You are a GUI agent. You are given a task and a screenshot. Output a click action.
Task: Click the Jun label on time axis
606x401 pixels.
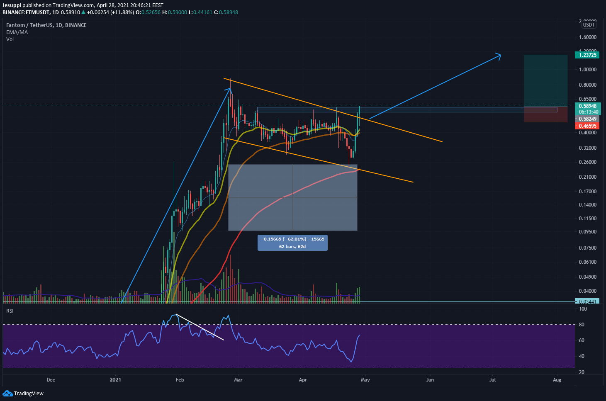click(430, 379)
